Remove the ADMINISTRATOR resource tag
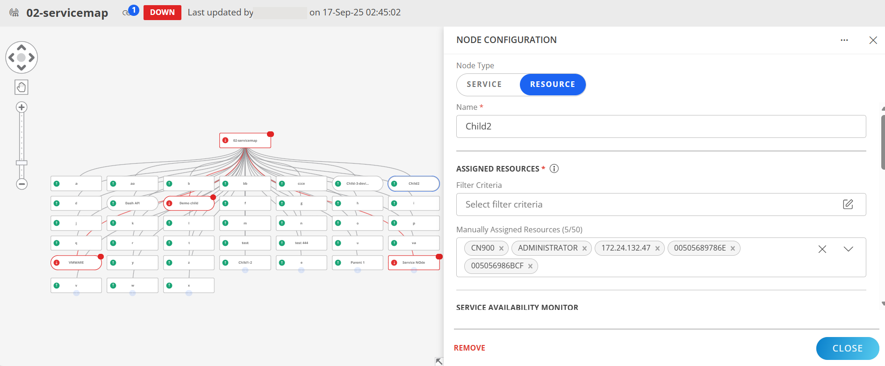Image resolution: width=885 pixels, height=366 pixels. pyautogui.click(x=584, y=249)
